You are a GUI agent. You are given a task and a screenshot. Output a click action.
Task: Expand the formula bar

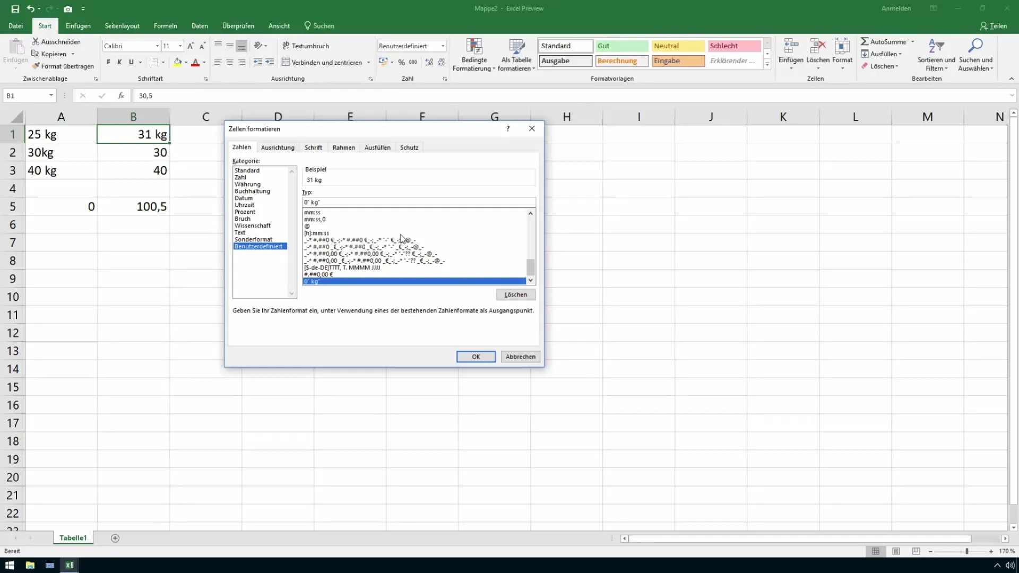[1012, 95]
